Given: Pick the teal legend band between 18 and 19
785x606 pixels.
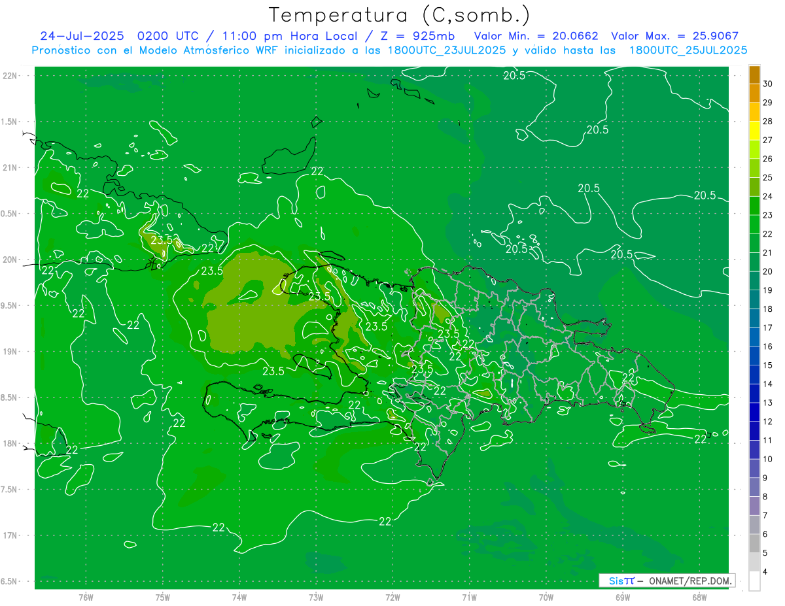Looking at the screenshot, I should coord(754,299).
